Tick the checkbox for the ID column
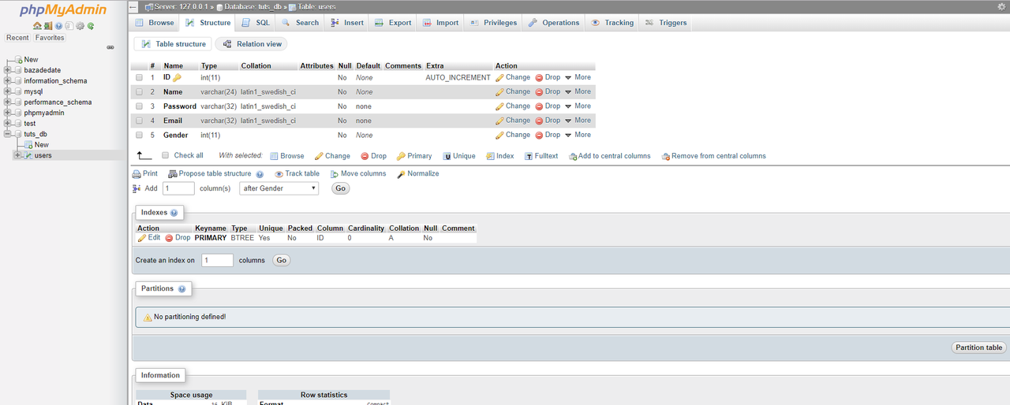The image size is (1010, 405). click(140, 78)
